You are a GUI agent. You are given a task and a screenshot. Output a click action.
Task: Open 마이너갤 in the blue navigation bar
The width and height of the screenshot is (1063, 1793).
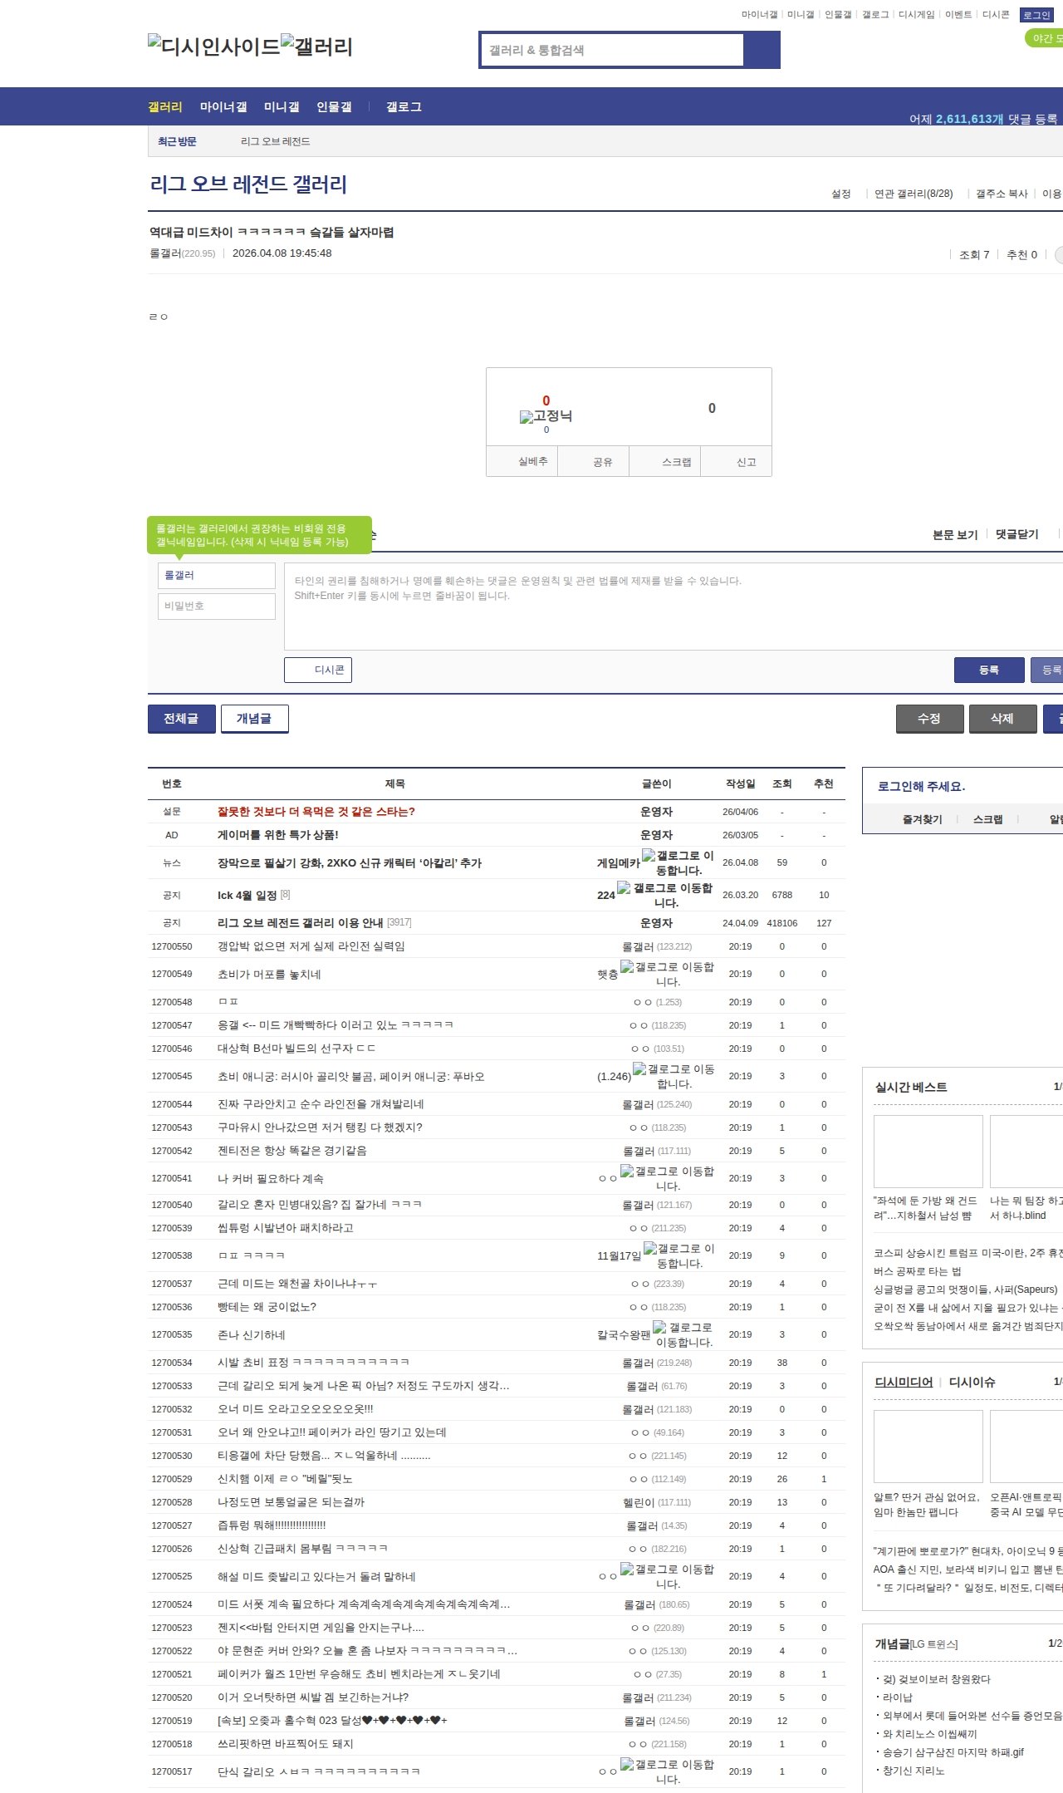click(x=223, y=107)
